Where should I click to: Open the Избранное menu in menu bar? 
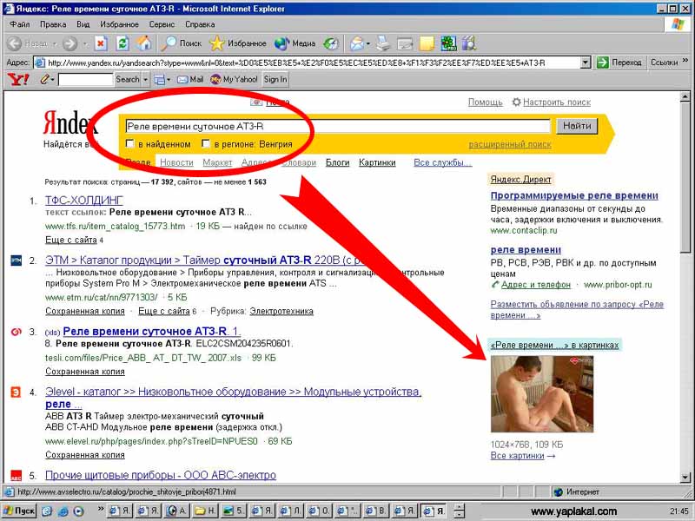[119, 24]
